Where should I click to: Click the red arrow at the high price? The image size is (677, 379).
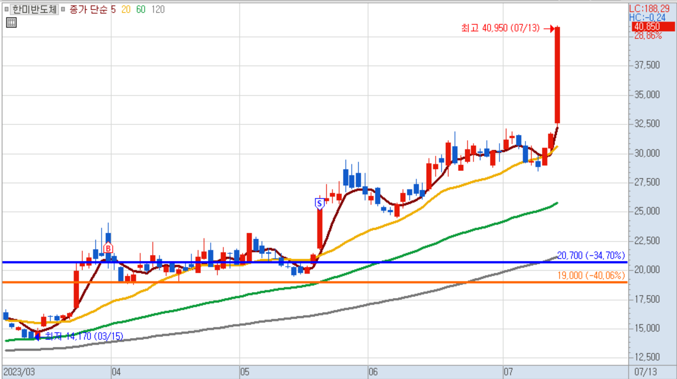click(549, 29)
